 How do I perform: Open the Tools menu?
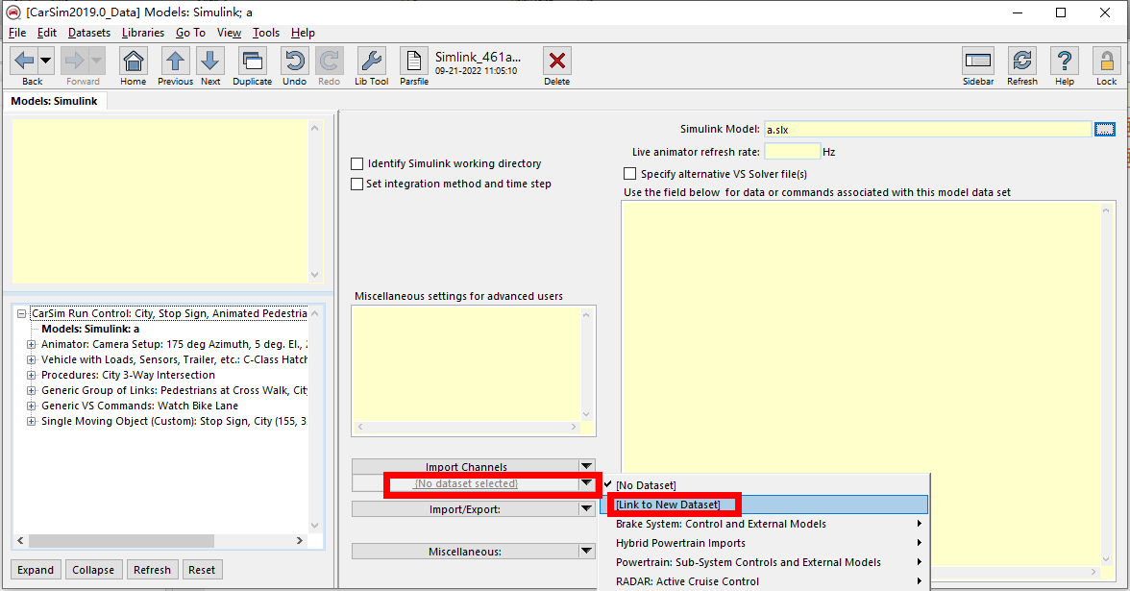coord(266,33)
